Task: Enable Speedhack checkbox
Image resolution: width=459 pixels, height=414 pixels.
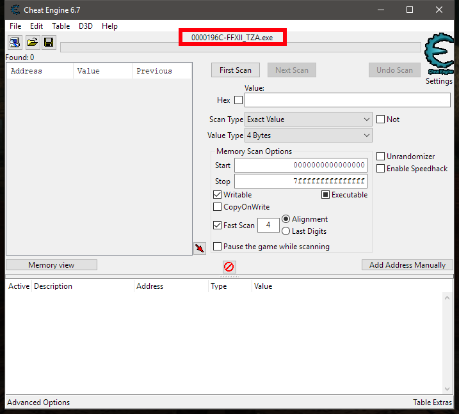Action: pos(381,169)
